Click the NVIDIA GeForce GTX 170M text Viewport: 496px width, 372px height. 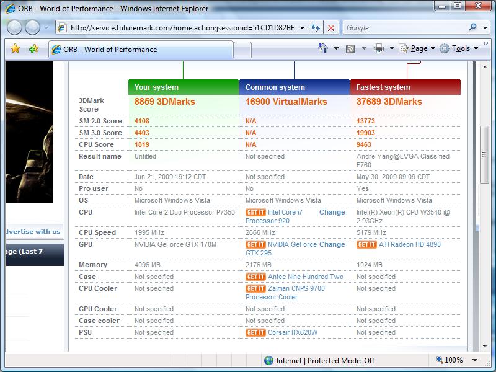175,244
